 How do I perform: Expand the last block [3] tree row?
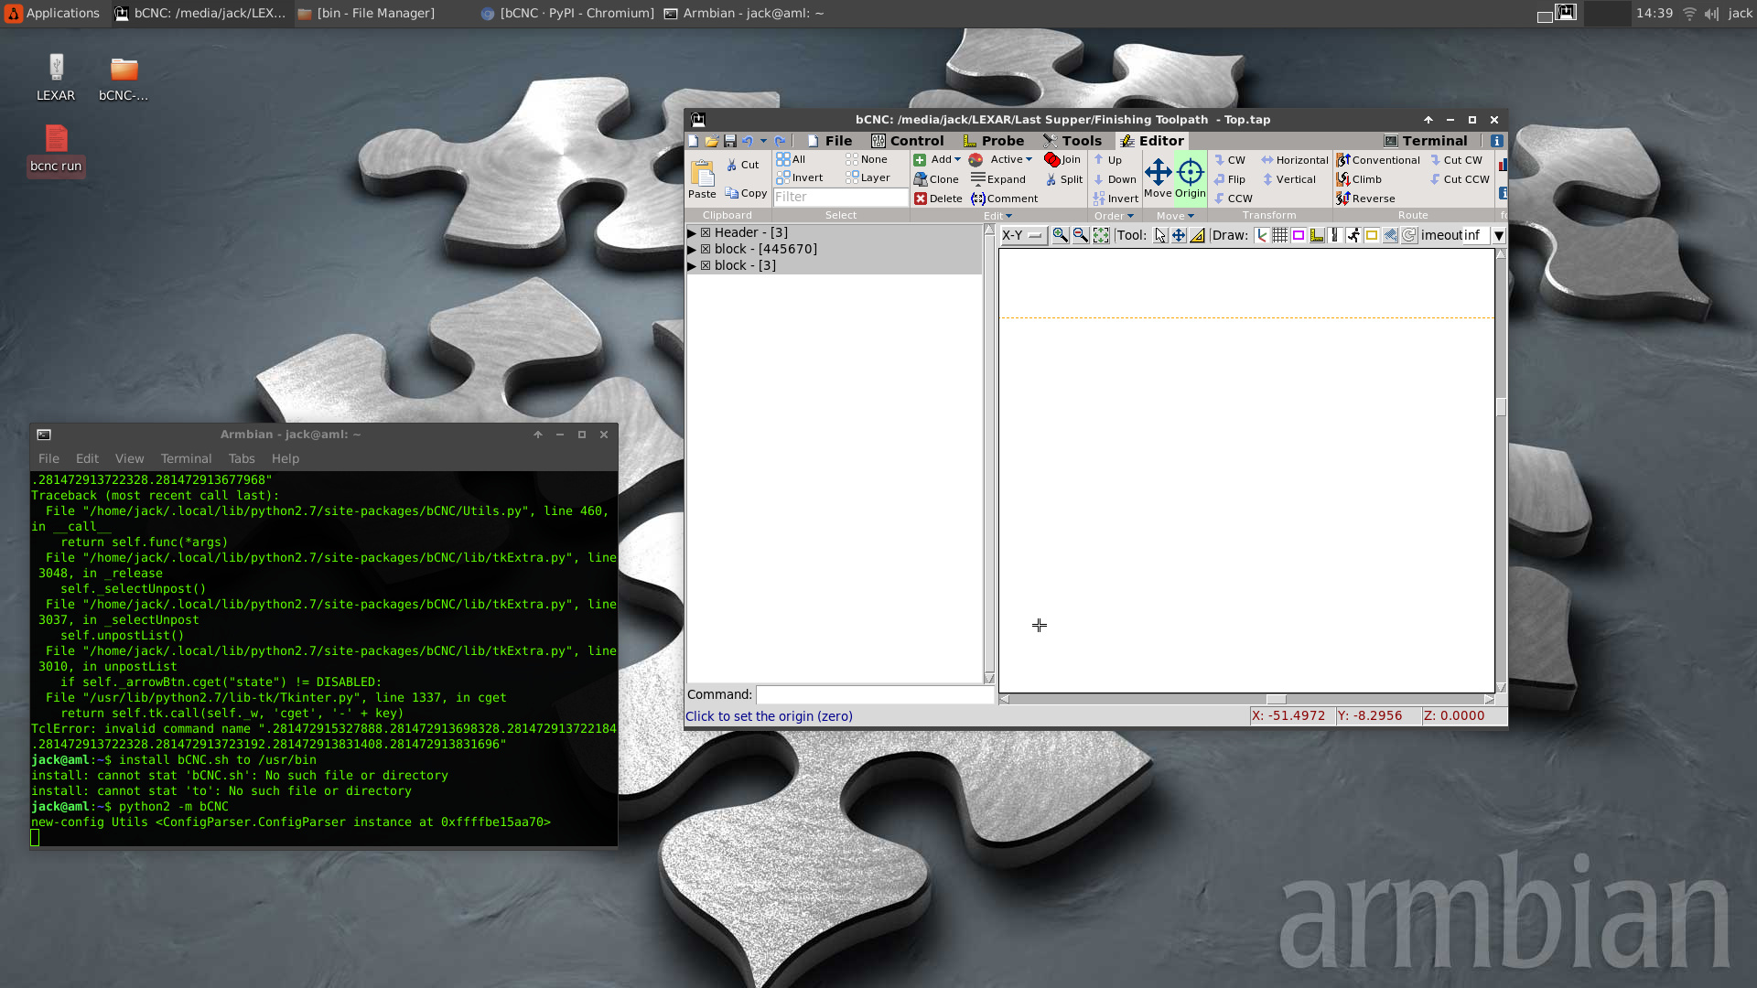[x=692, y=265]
